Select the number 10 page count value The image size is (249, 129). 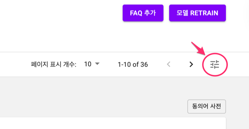click(88, 64)
